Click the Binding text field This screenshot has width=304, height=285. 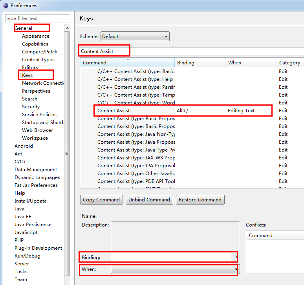click(171, 258)
